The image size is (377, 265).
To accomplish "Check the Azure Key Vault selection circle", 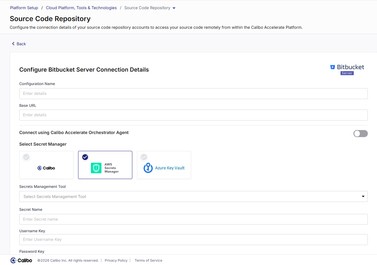I will pos(144,157).
